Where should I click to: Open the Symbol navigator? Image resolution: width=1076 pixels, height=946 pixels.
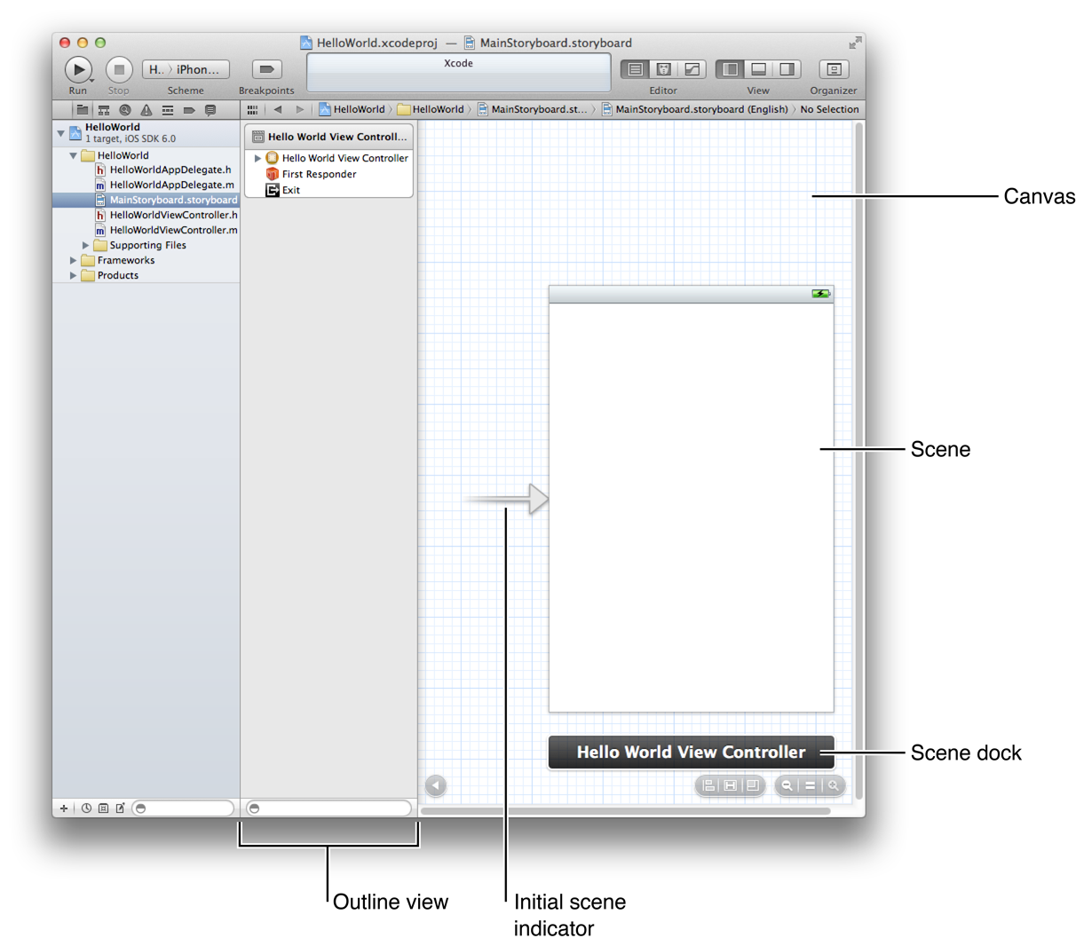[105, 109]
